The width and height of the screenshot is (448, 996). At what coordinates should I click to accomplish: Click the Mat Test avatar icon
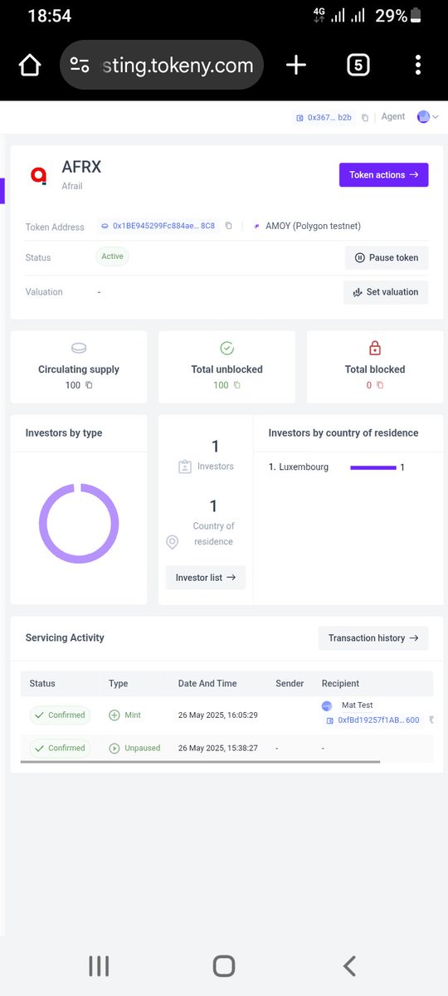[x=327, y=706]
